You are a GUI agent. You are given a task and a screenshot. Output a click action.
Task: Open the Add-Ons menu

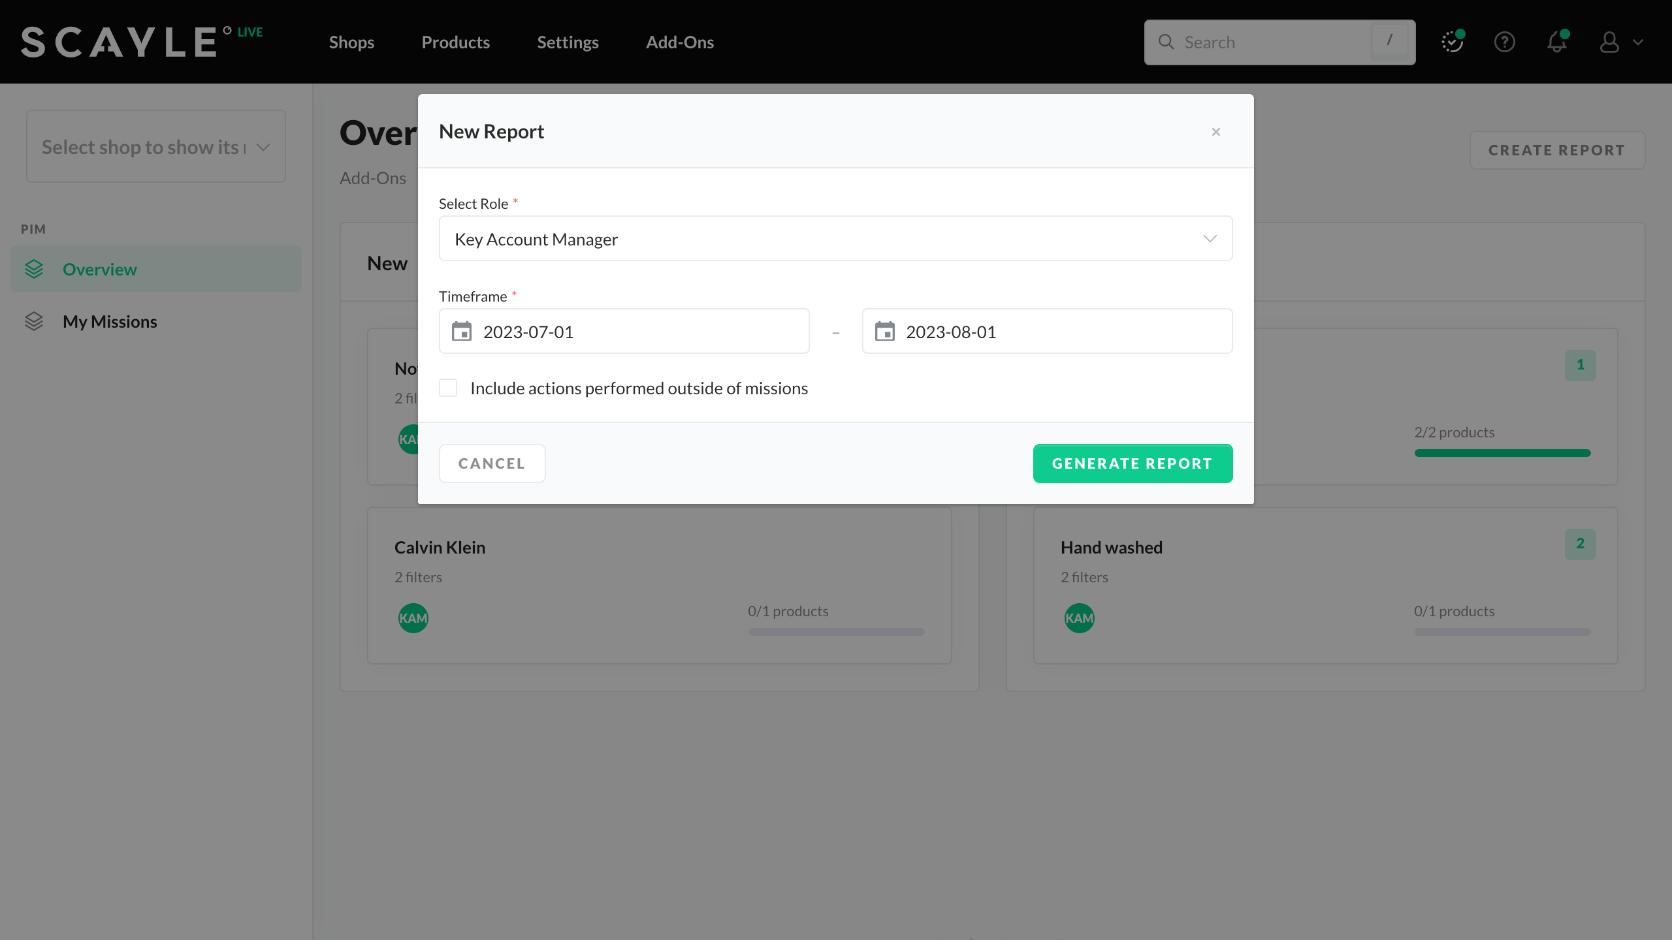(x=679, y=42)
